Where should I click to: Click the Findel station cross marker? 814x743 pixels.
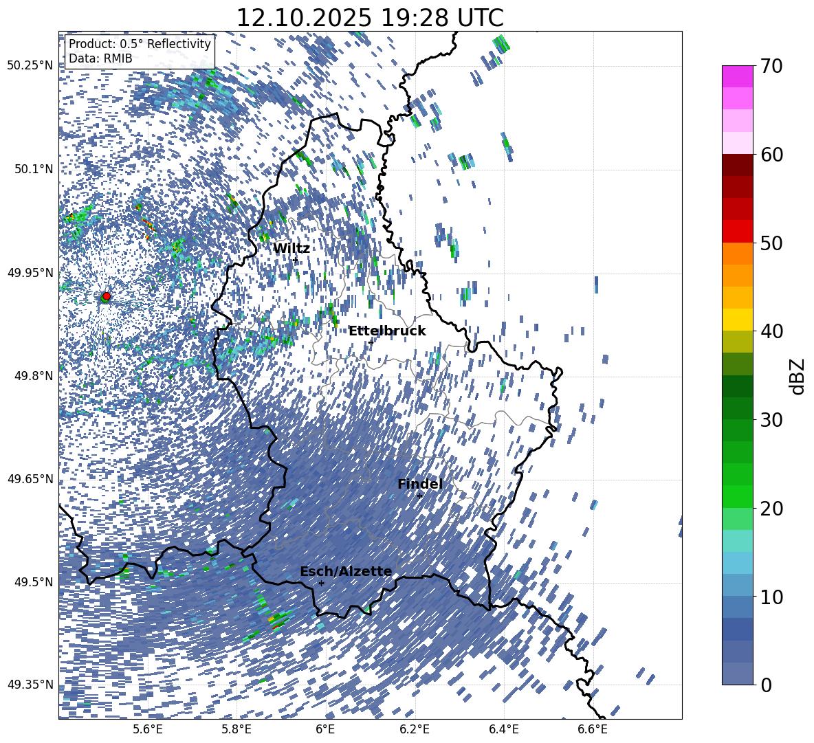click(x=420, y=496)
